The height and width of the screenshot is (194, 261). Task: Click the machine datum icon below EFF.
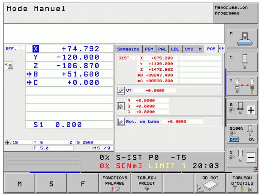pos(9,66)
